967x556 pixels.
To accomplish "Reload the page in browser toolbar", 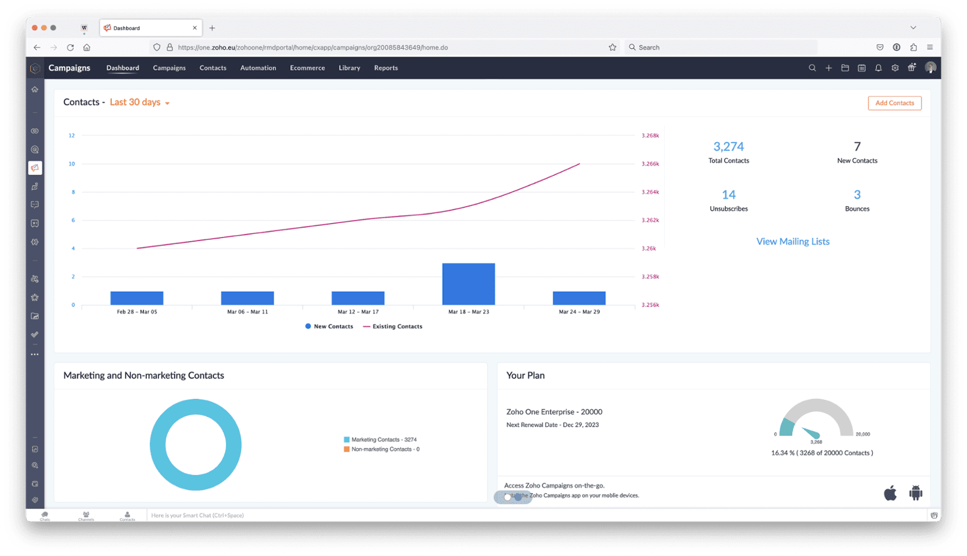I will (x=70, y=47).
